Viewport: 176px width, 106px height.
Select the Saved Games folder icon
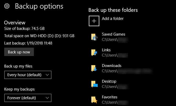pos(94,37)
